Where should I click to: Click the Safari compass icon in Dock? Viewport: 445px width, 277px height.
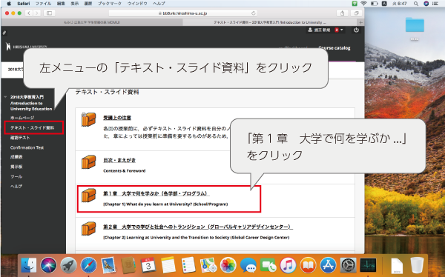point(88,265)
